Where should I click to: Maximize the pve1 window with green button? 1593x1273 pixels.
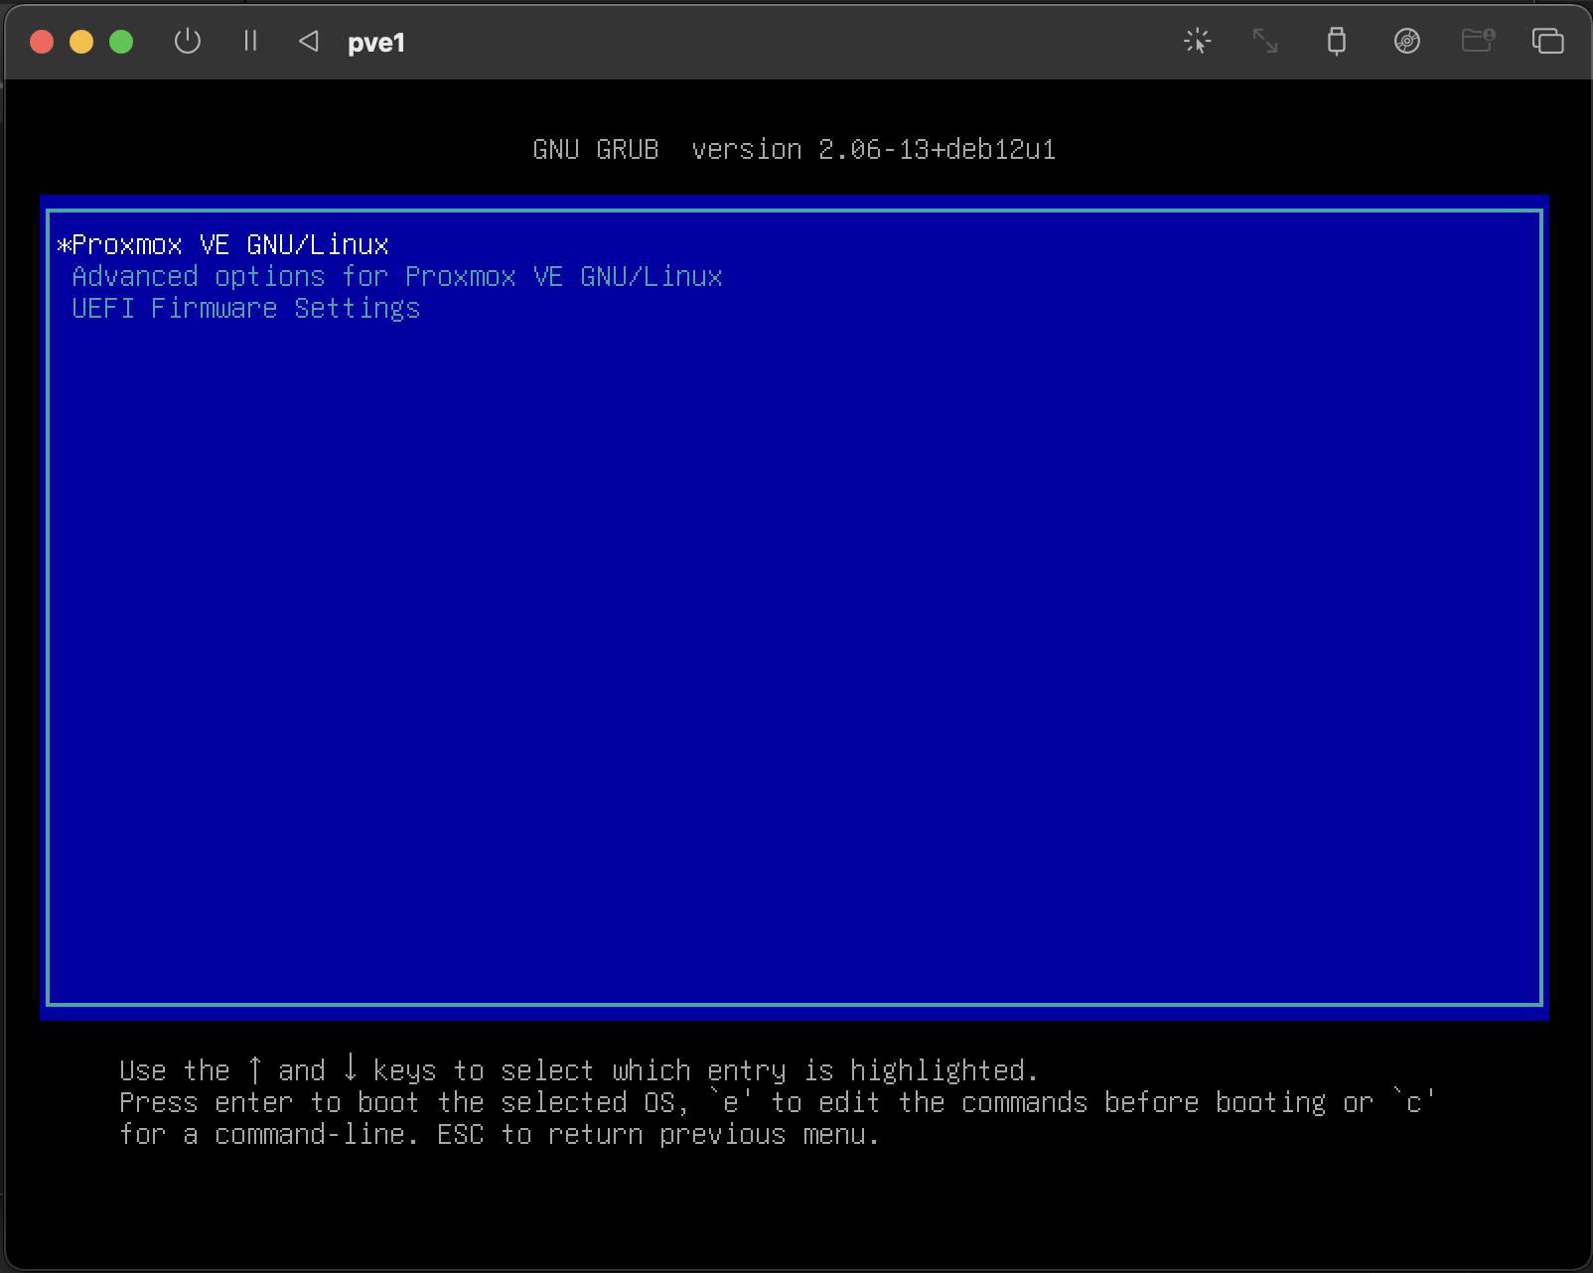point(121,42)
